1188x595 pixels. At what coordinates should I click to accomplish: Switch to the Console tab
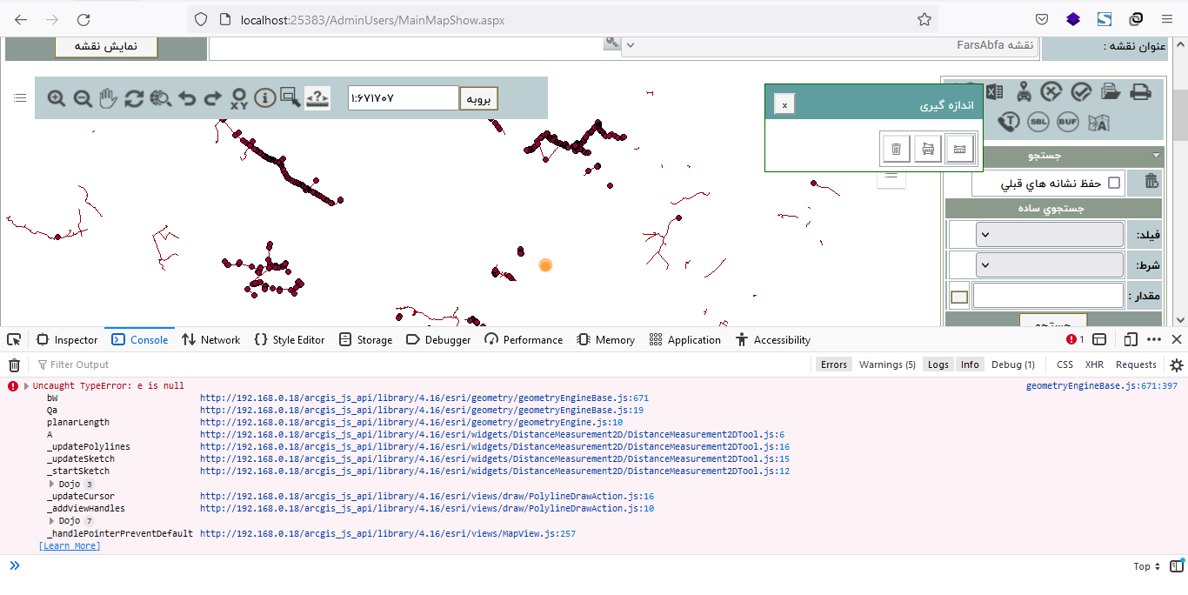click(139, 339)
